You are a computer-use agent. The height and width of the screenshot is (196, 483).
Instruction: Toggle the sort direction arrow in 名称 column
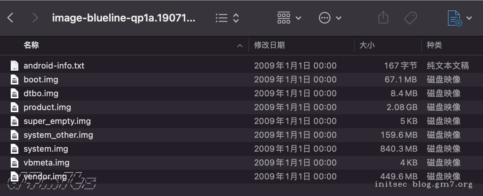240,45
